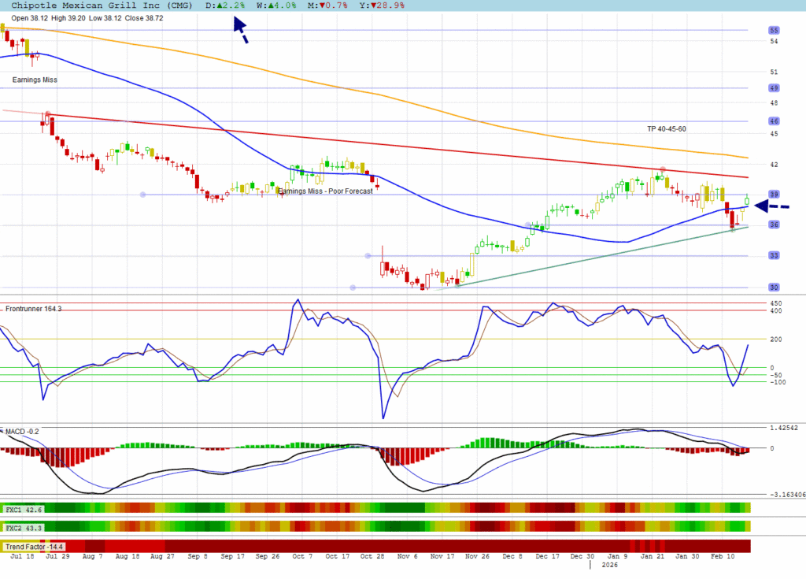Click the 'Earnings Miss - Poor Forecast' annotation
This screenshot has height=579, width=806.
(x=325, y=191)
